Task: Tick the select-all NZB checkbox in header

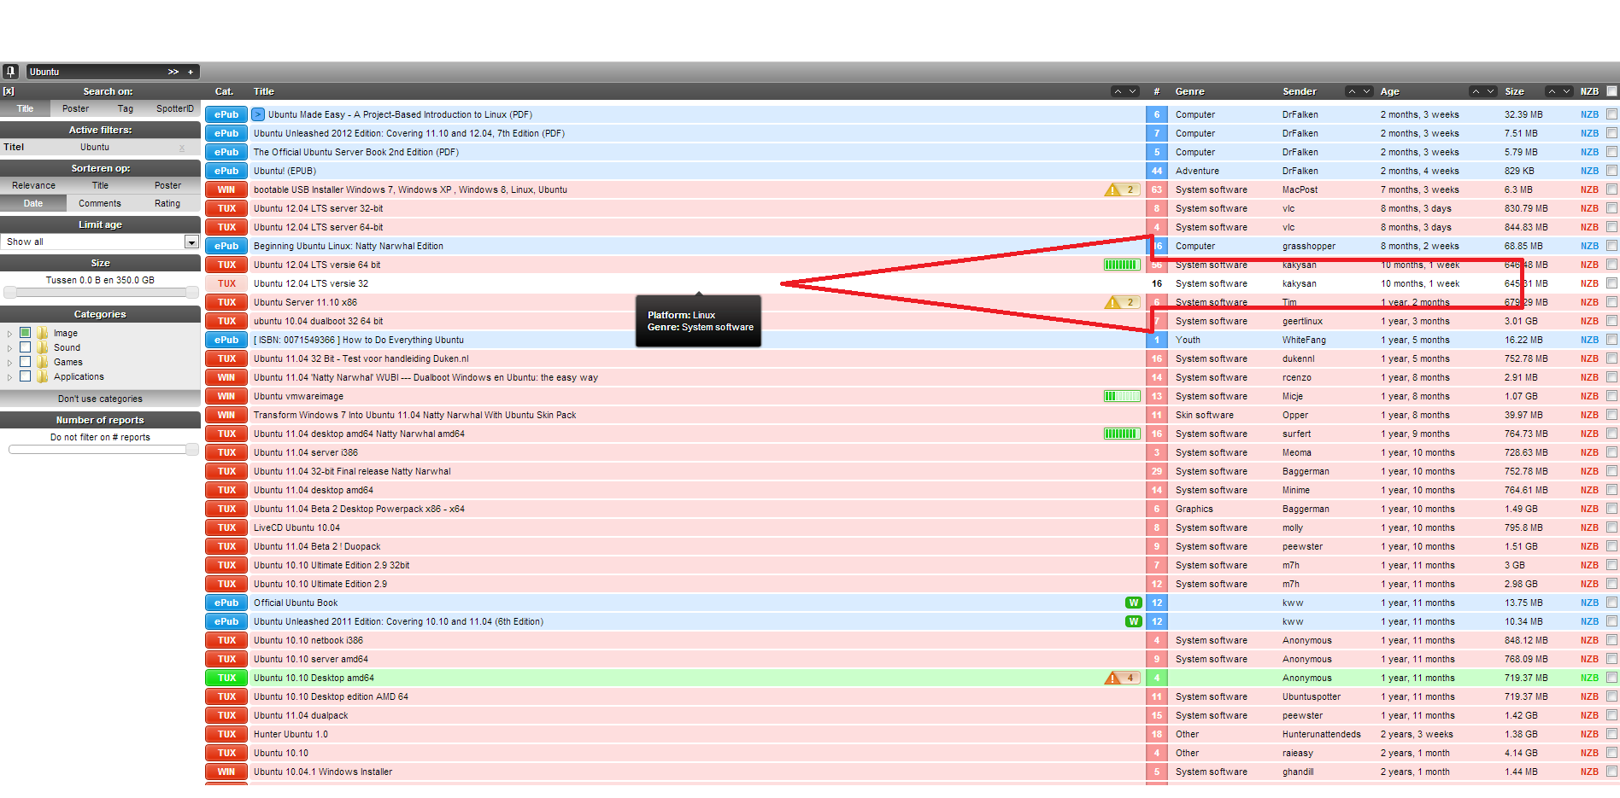Action: 1611,91
